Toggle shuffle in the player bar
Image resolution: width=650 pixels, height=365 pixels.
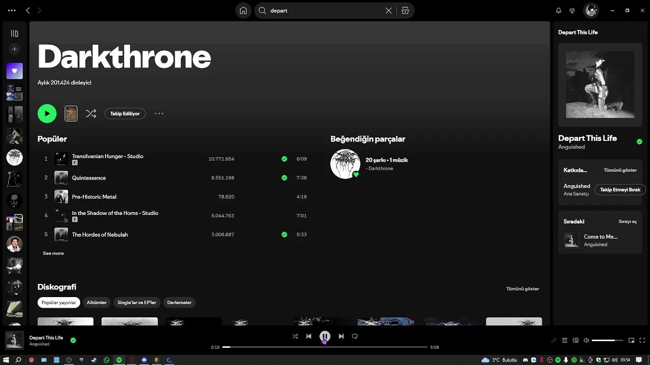click(x=295, y=336)
